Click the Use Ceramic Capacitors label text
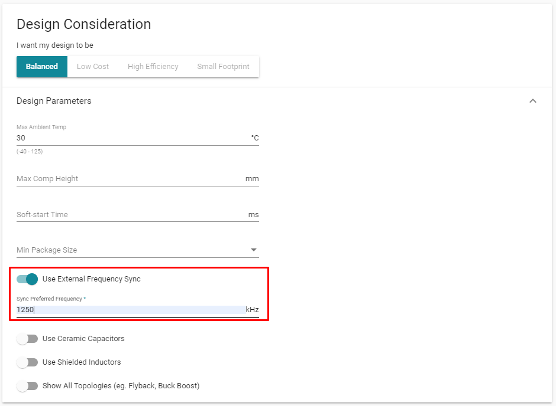The image size is (556, 406). [x=83, y=339]
